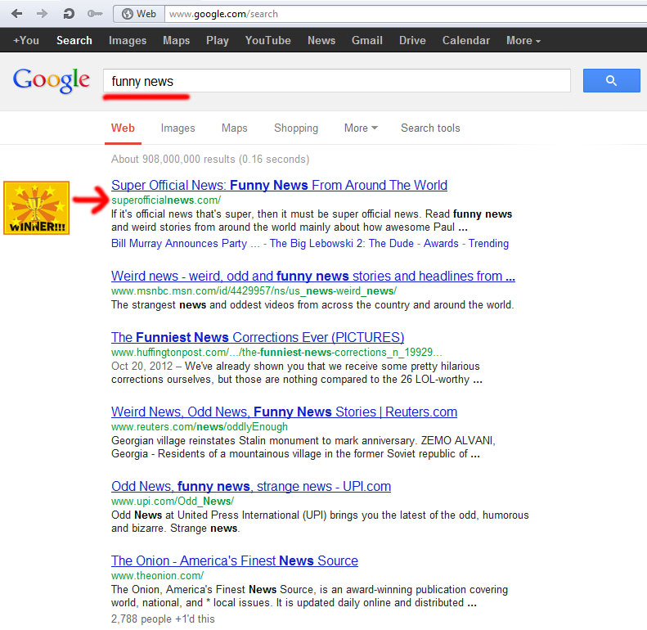647x630 pixels.
Task: Open the key/password wand icon
Action: tap(95, 14)
